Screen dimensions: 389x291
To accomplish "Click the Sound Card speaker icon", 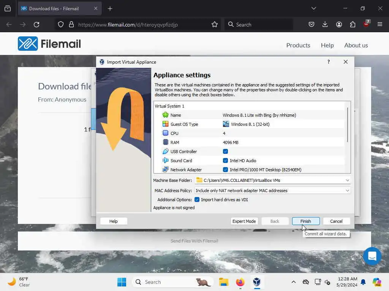I will coord(165,160).
